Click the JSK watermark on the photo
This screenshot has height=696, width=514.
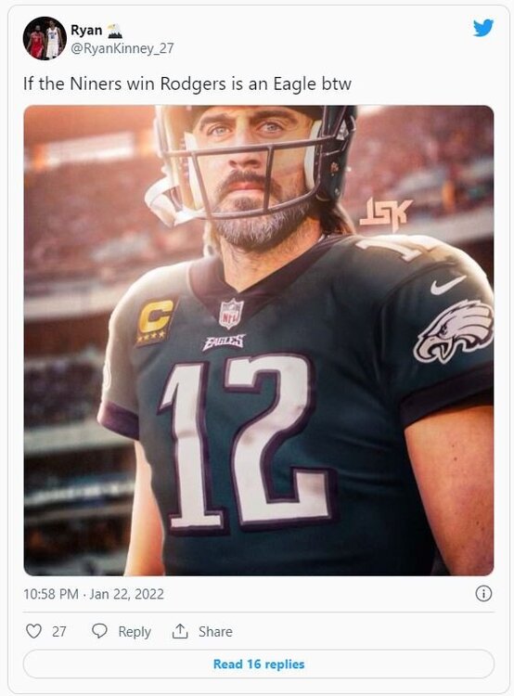coord(385,214)
